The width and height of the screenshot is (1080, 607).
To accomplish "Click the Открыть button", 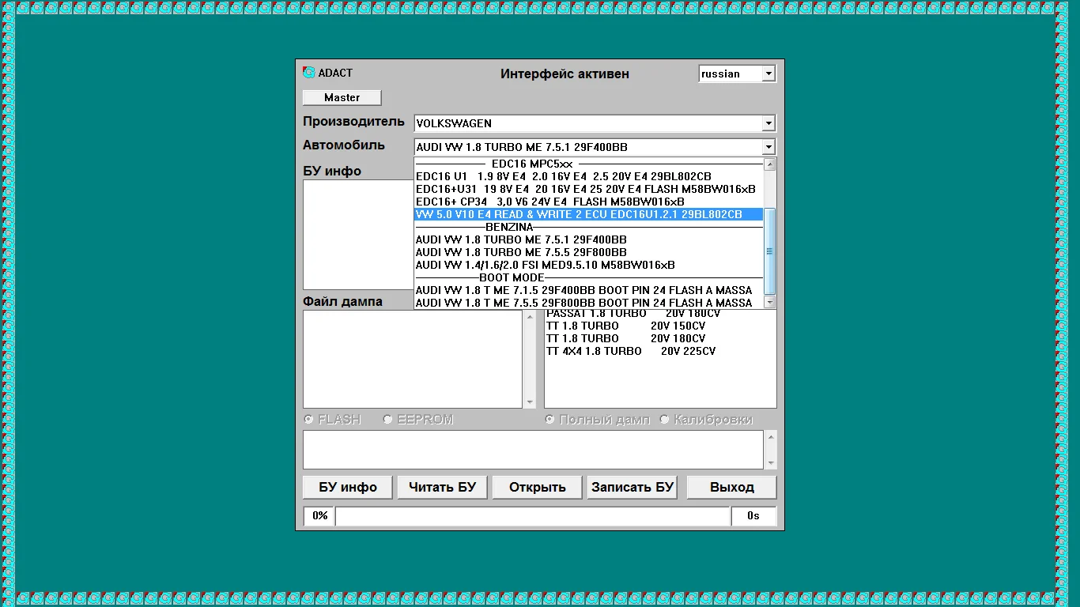I will click(x=538, y=487).
